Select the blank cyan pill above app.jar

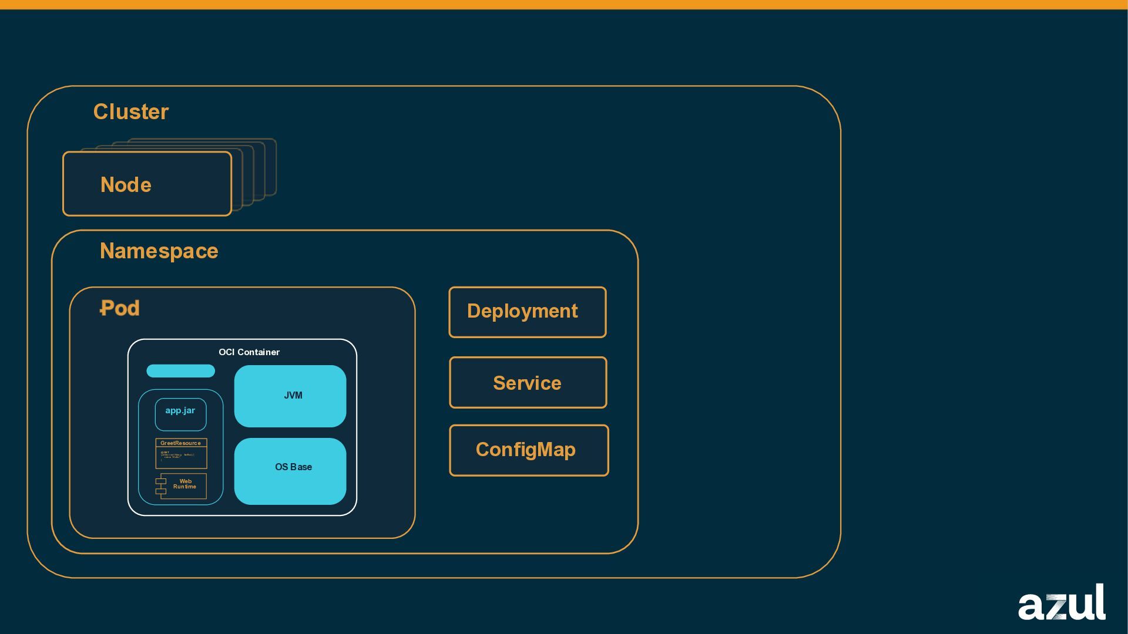tap(180, 371)
